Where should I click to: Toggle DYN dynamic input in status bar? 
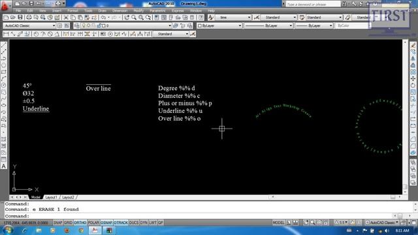pos(144,223)
